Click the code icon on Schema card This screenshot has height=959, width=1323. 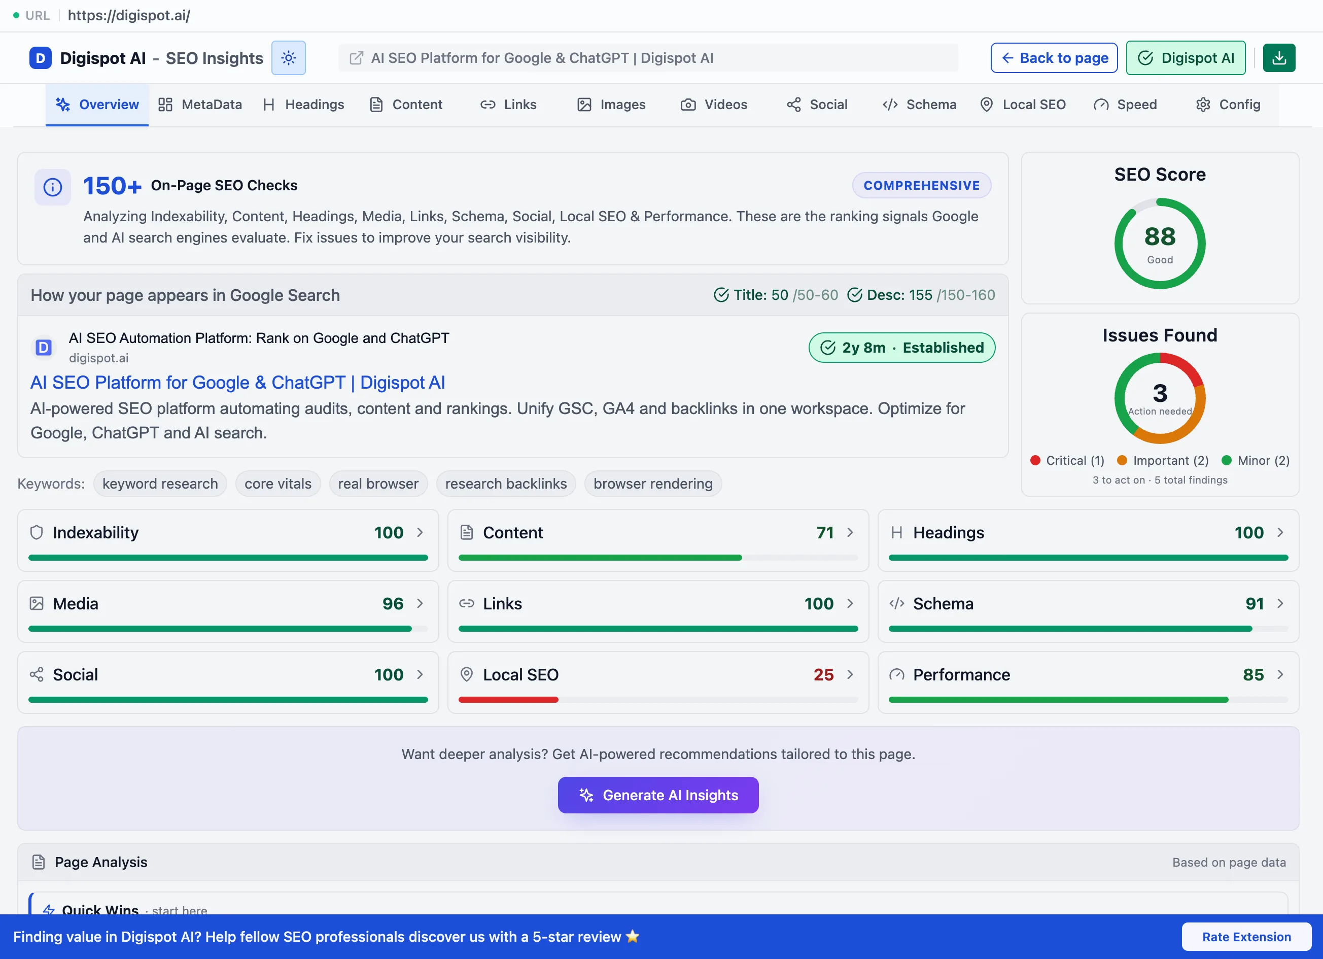tap(896, 603)
